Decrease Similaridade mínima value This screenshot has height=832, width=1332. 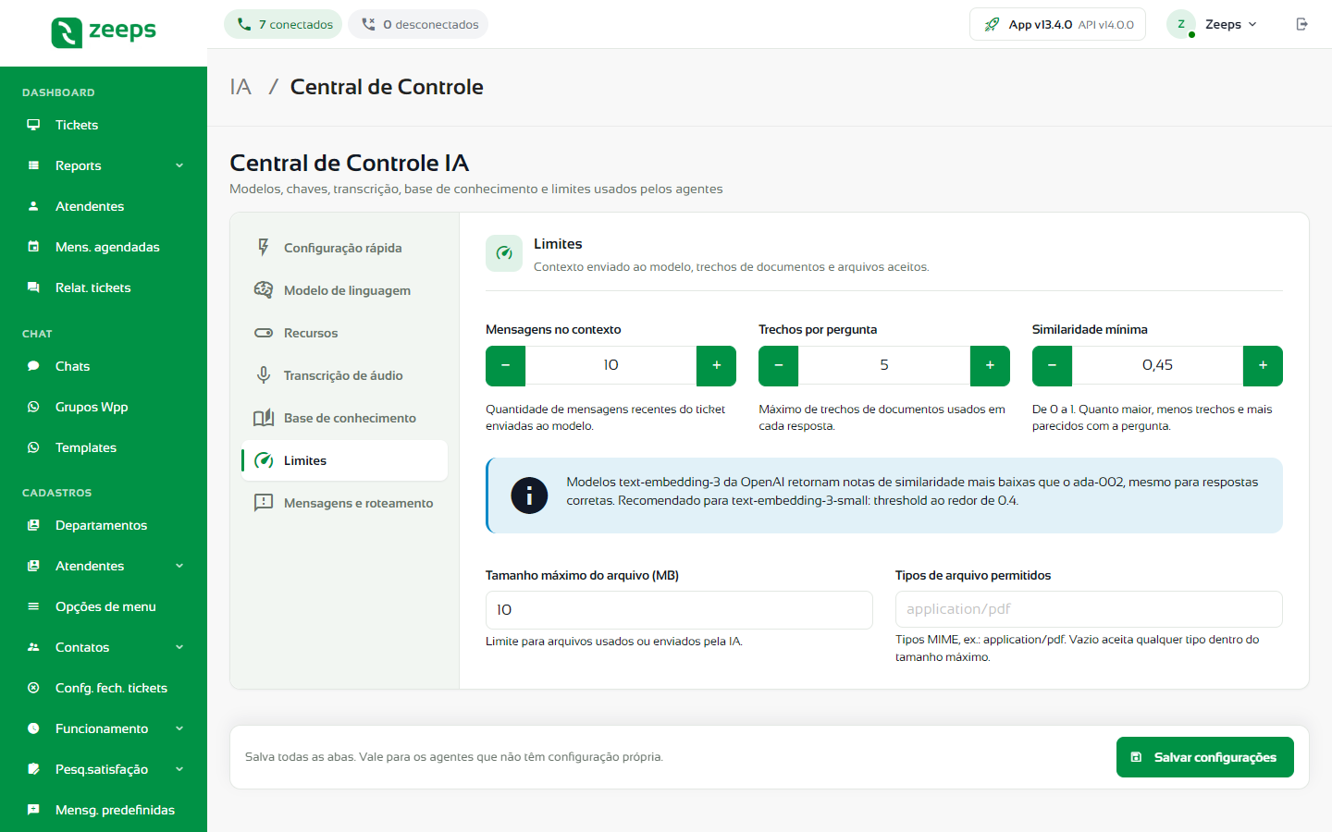coord(1052,366)
